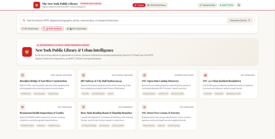275x139 pixels.
Task: Click the large lion icon in hero banner
Action: (x=27, y=52)
